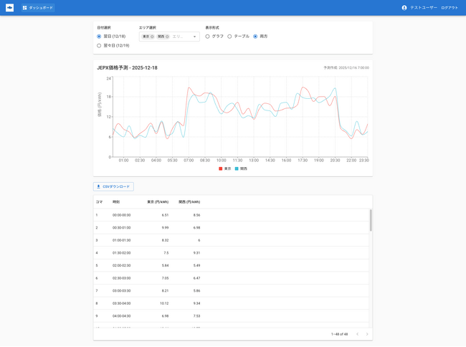
Task: Go to next table page arrow
Action: coord(367,334)
